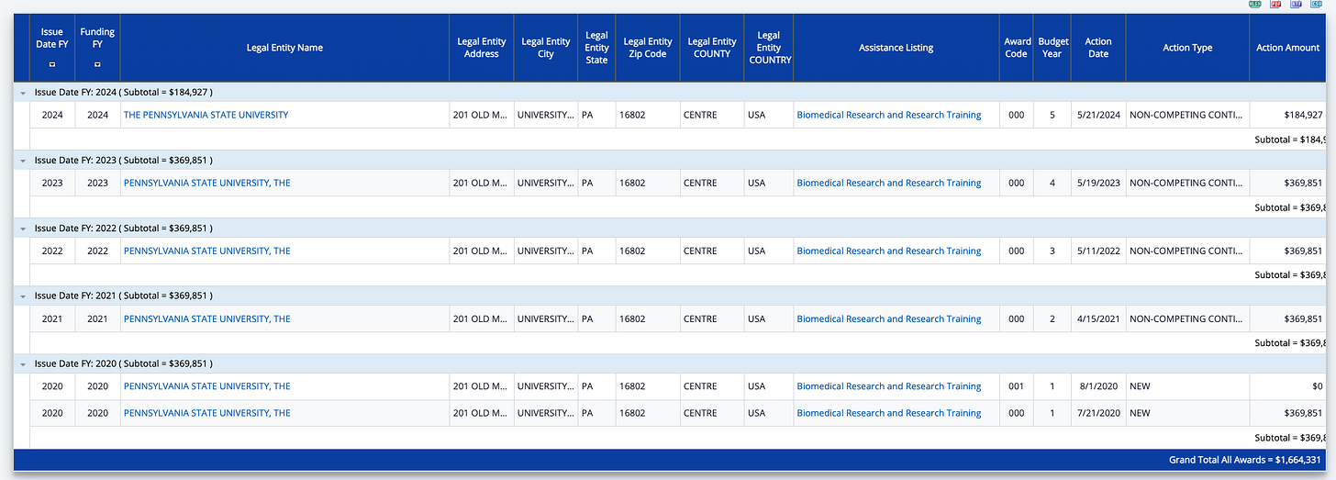The width and height of the screenshot is (1336, 480).
Task: Open Biomedical Research link in the 8/1/2020 row
Action: coord(889,386)
